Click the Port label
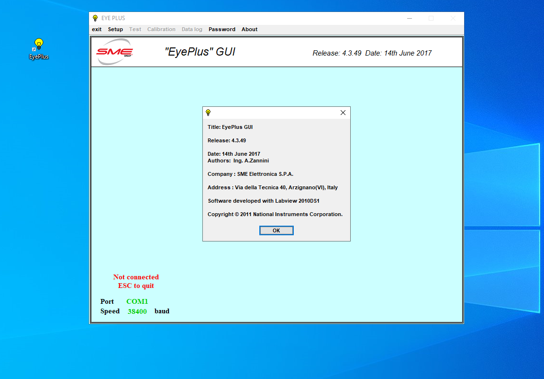Viewport: 544px width, 379px height. point(107,301)
